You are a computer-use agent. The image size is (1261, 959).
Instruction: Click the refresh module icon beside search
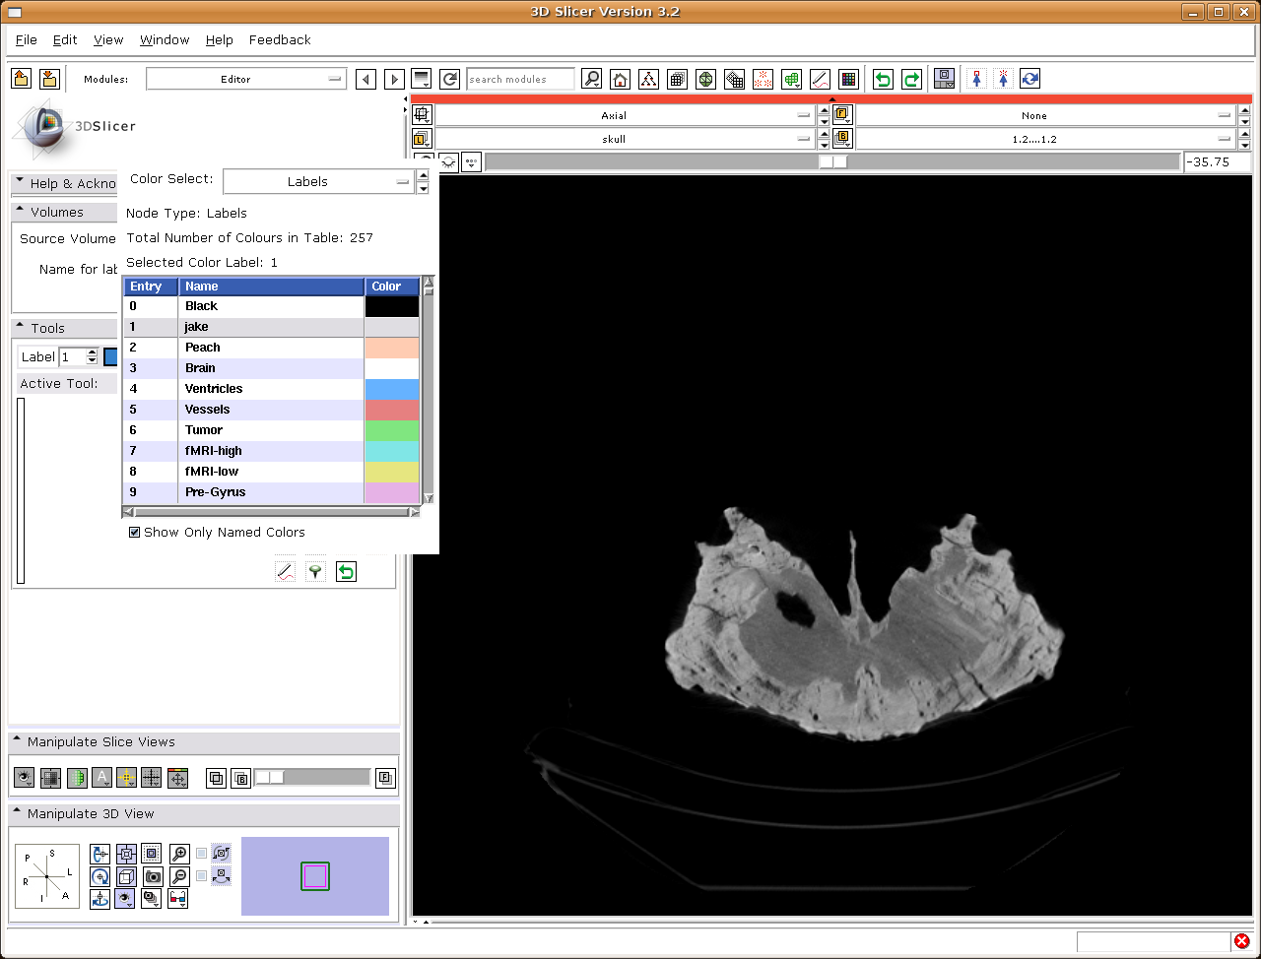[x=450, y=79]
